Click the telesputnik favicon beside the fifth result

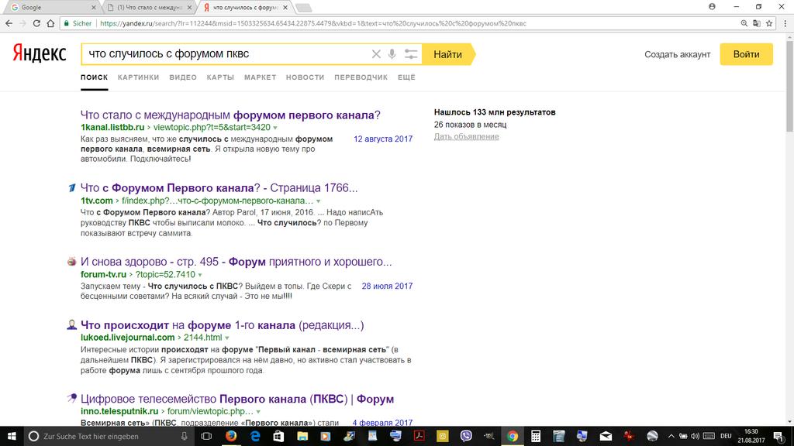pyautogui.click(x=72, y=399)
